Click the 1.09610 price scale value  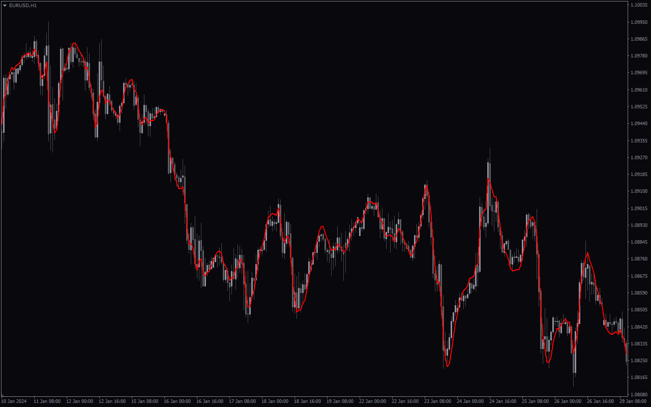(x=639, y=90)
